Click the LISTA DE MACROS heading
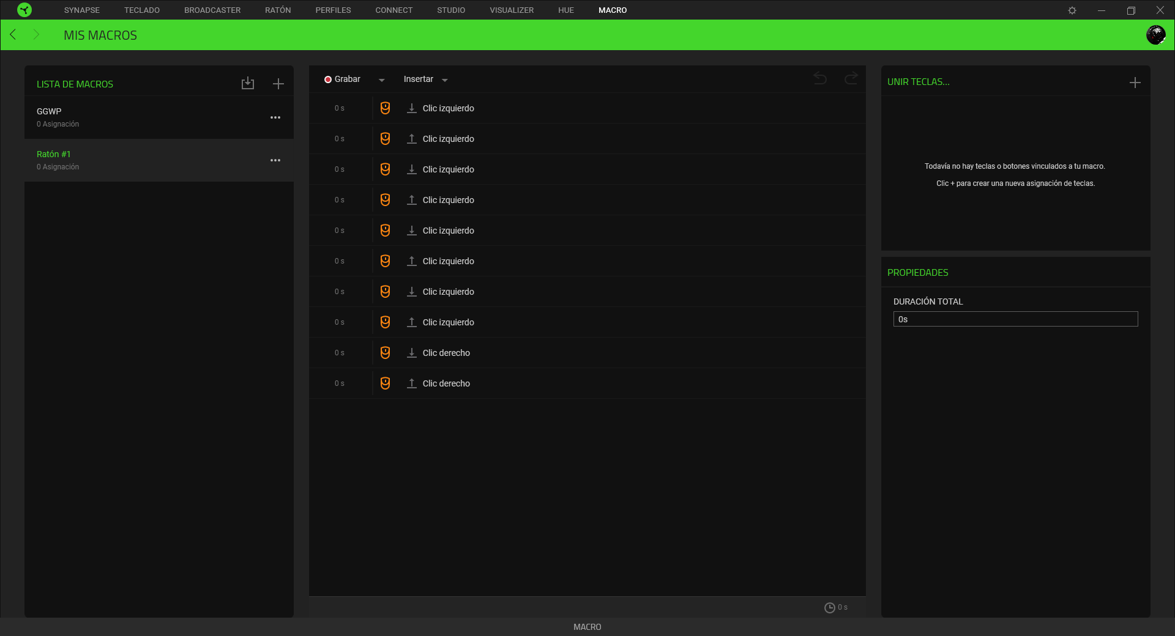Image resolution: width=1175 pixels, height=636 pixels. [x=75, y=84]
